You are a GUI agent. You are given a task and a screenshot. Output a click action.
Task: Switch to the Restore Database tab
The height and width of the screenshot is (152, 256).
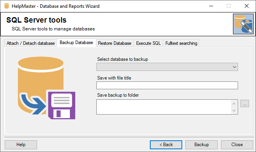click(115, 43)
